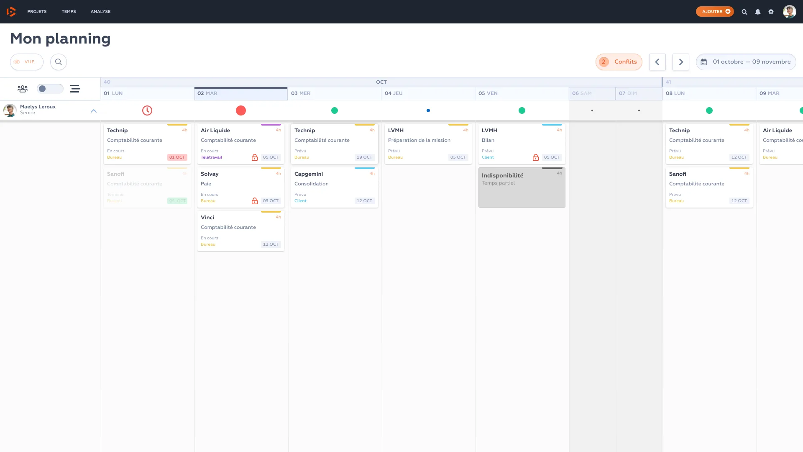Collapse Maelys Leroux row chevron
803x452 pixels.
(94, 111)
